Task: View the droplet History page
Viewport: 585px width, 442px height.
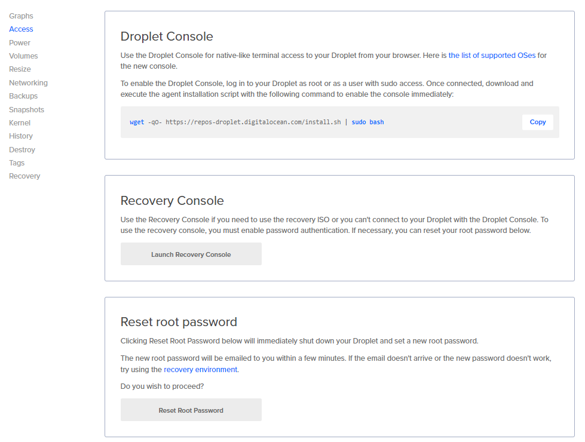Action: click(x=21, y=136)
